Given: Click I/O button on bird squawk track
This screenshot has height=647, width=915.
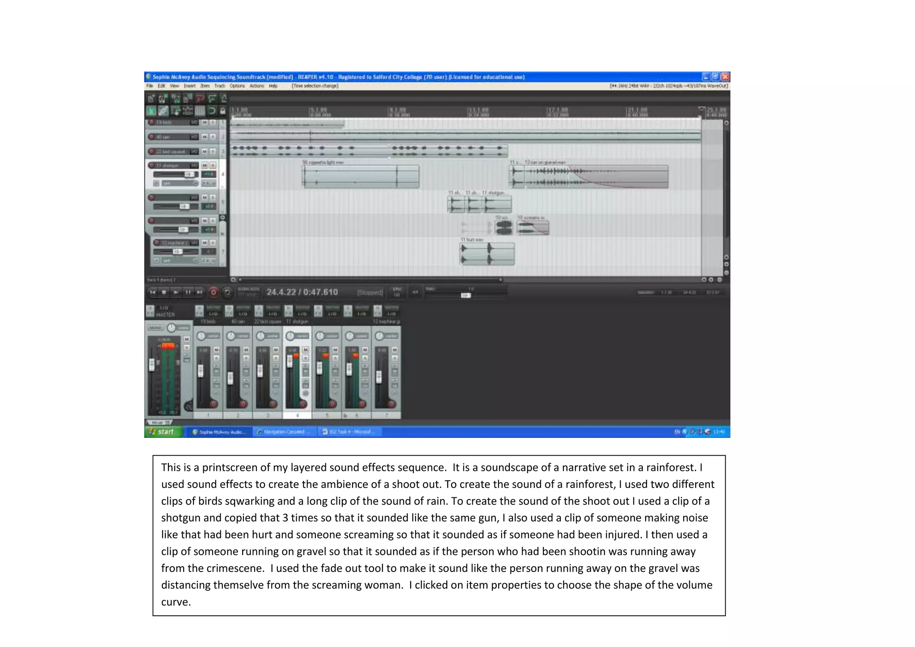Looking at the screenshot, I should (x=194, y=151).
